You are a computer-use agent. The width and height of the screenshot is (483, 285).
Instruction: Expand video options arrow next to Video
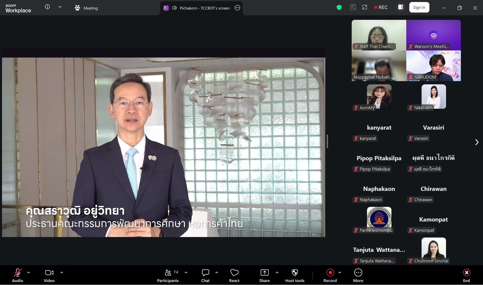pos(62,273)
